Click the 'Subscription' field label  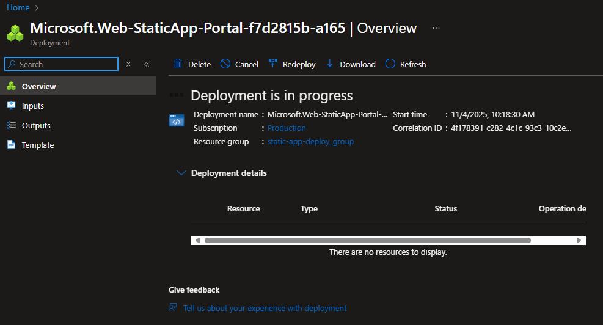tap(215, 128)
